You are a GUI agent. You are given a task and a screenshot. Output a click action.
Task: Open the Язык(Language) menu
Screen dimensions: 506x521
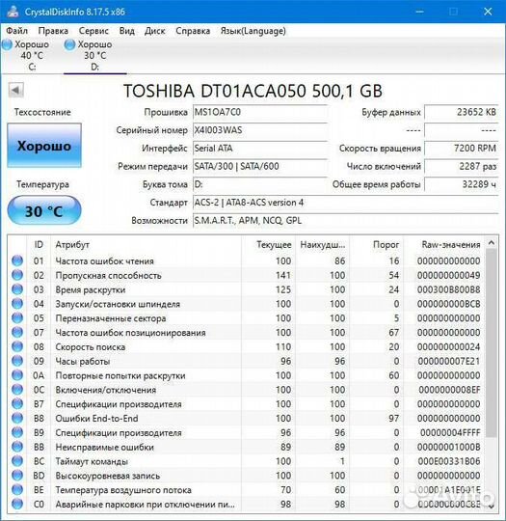pos(253,31)
